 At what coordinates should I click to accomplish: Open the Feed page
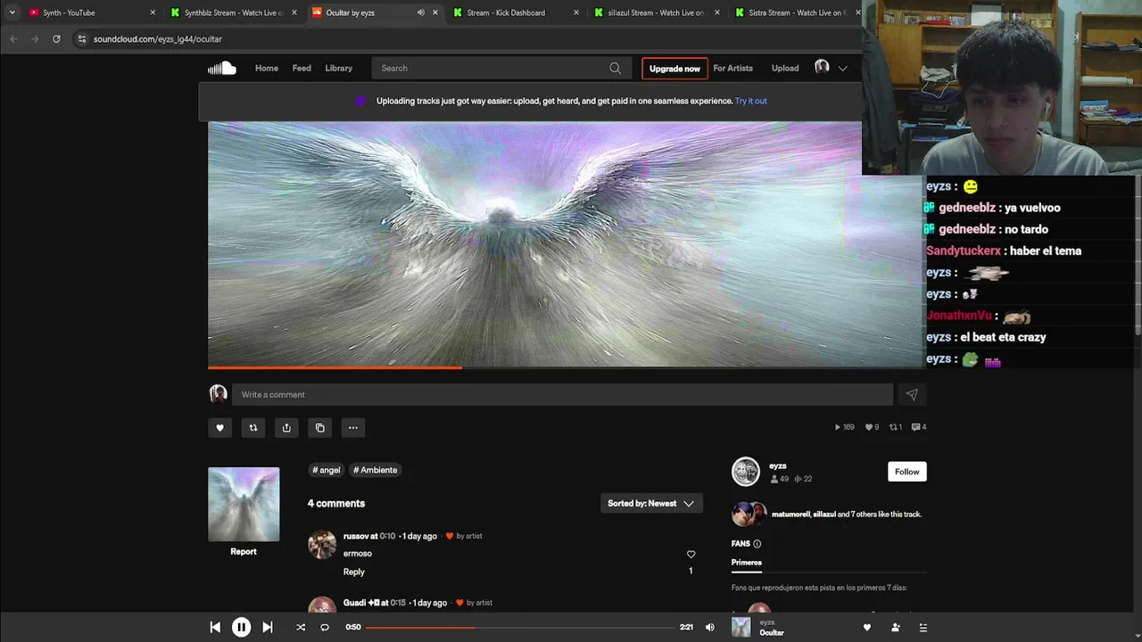pos(302,68)
